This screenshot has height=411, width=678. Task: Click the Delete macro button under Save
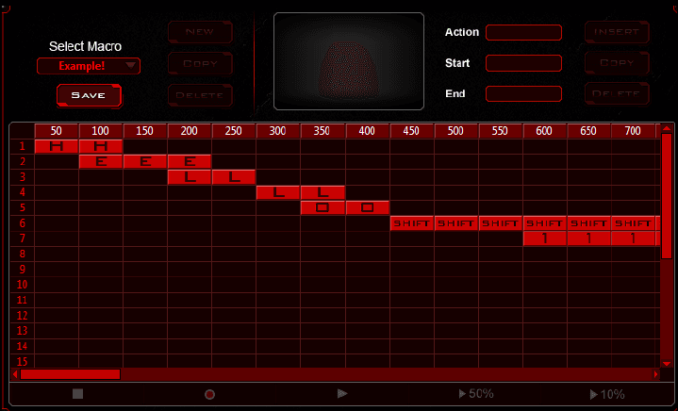point(200,94)
